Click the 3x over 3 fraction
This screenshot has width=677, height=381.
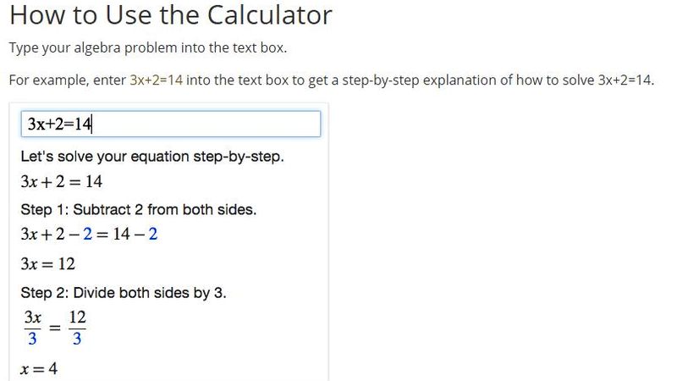(32, 328)
